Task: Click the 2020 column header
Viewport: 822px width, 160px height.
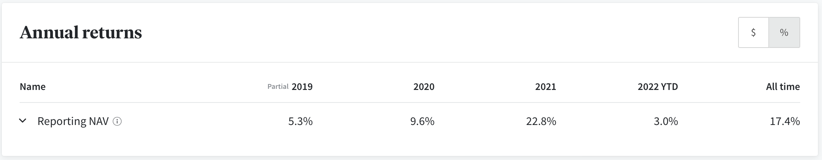Action: [424, 87]
